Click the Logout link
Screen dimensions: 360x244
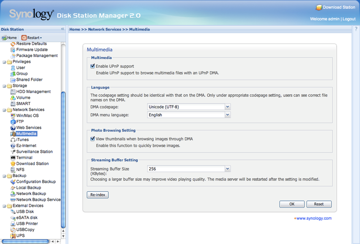pyautogui.click(x=349, y=19)
